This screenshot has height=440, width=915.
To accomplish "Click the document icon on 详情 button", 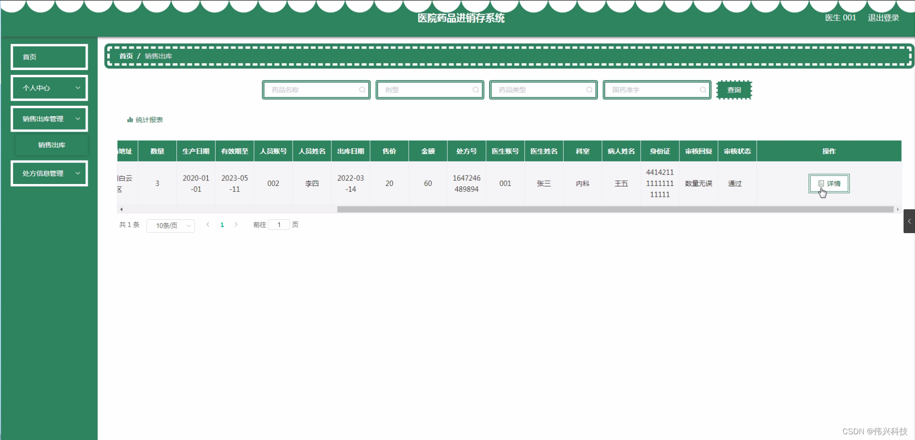I will click(x=821, y=183).
